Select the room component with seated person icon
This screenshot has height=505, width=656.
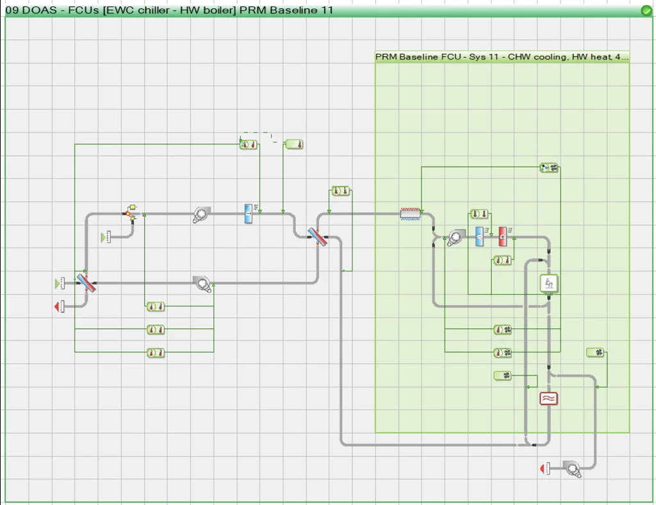(x=549, y=283)
